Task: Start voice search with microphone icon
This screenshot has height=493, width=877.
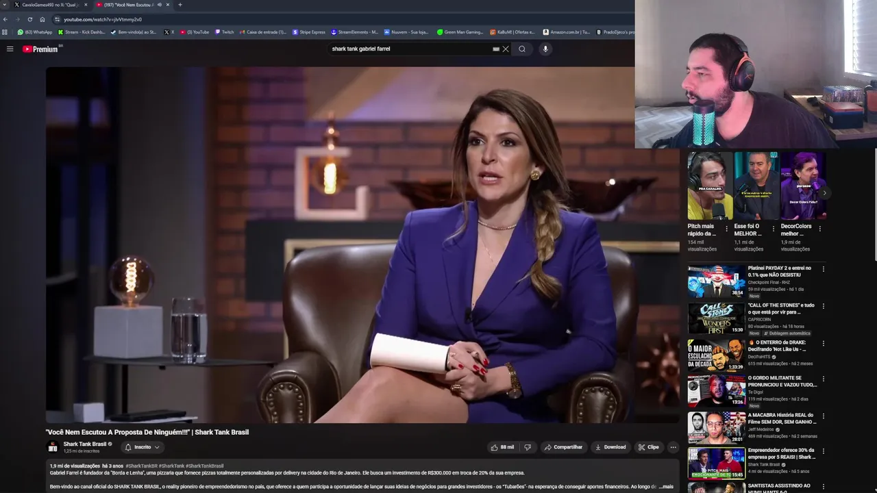Action: [545, 49]
